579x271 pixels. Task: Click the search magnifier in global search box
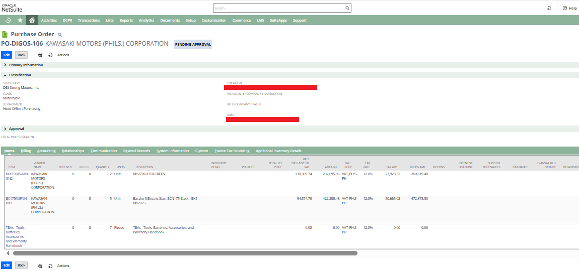347,8
